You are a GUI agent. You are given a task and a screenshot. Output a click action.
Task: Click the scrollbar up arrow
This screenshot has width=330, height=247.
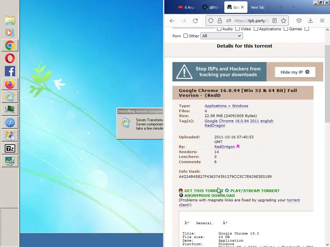click(x=327, y=30)
